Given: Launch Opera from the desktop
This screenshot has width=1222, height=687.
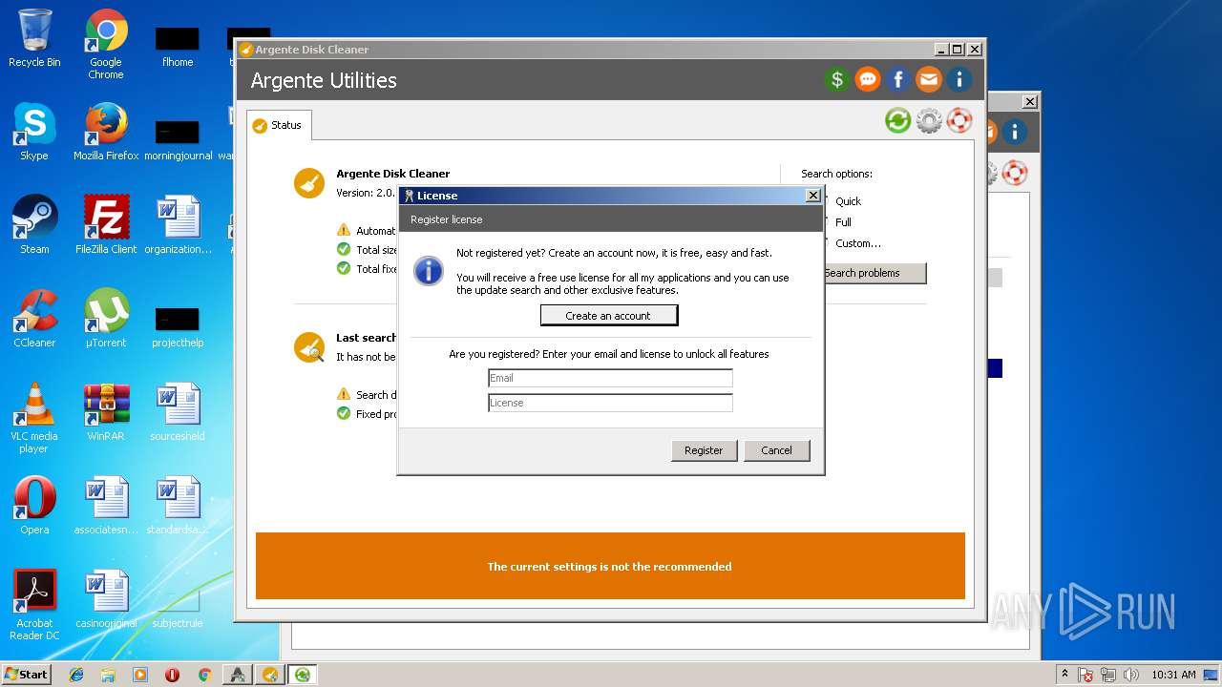Looking at the screenshot, I should (x=34, y=506).
